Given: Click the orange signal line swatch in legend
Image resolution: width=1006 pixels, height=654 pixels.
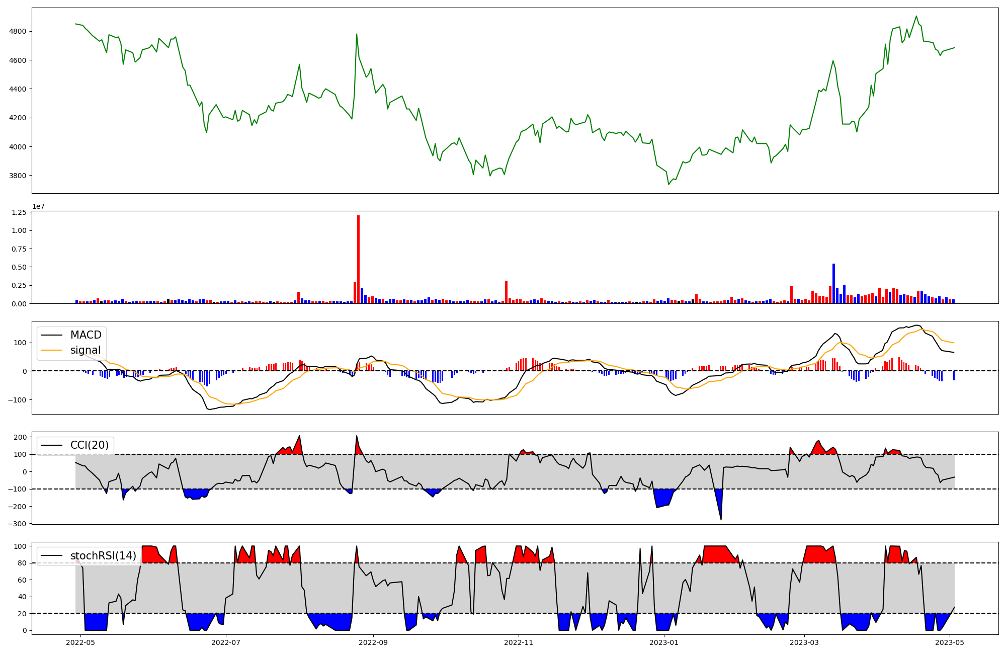Looking at the screenshot, I should pos(52,350).
